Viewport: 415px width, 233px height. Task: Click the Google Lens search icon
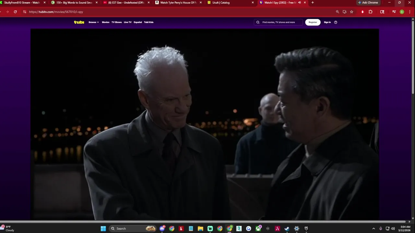382,12
